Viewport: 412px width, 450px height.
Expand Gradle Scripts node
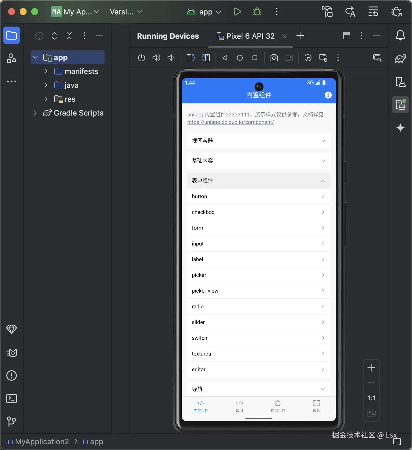[35, 113]
